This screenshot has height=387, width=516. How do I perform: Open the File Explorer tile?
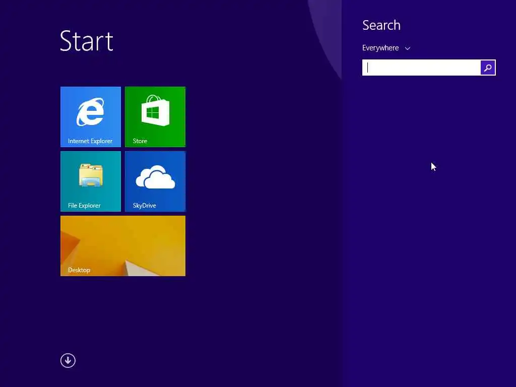point(91,181)
